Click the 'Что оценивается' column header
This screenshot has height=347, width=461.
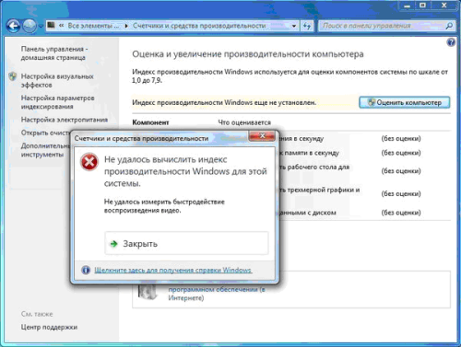coord(244,122)
